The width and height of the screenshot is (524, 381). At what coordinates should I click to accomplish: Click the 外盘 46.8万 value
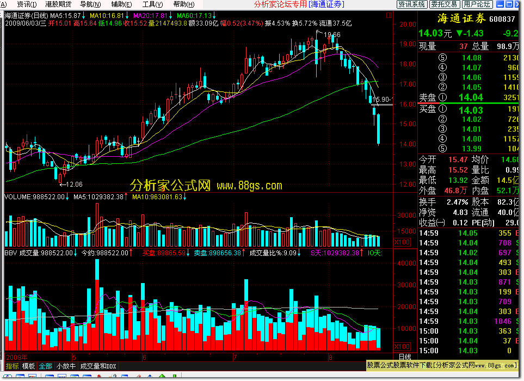pos(455,191)
